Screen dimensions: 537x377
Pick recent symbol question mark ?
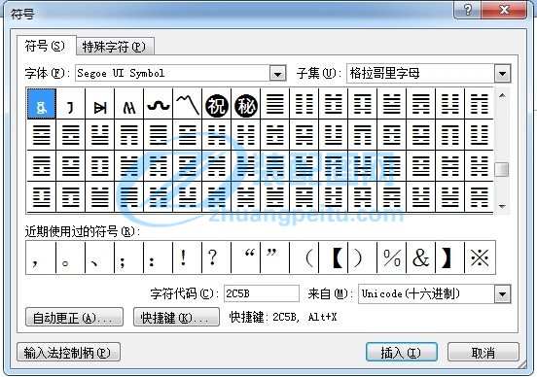coord(216,257)
